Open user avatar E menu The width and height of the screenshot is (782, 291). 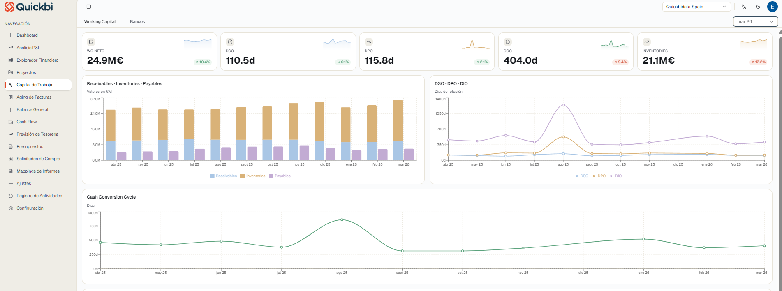[772, 7]
